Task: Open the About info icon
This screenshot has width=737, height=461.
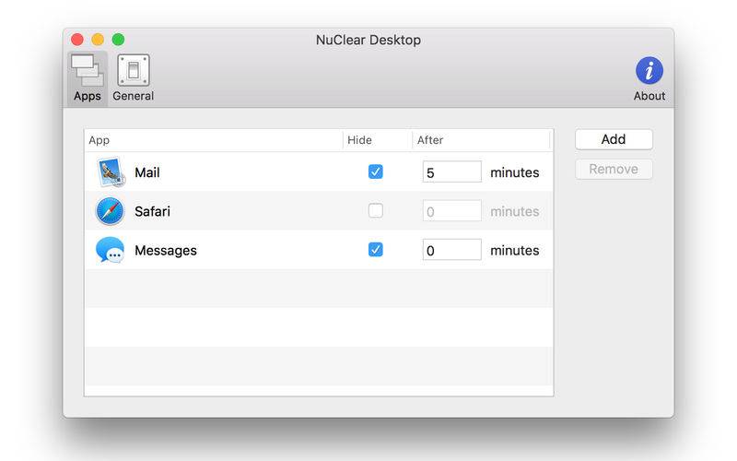Action: point(649,71)
